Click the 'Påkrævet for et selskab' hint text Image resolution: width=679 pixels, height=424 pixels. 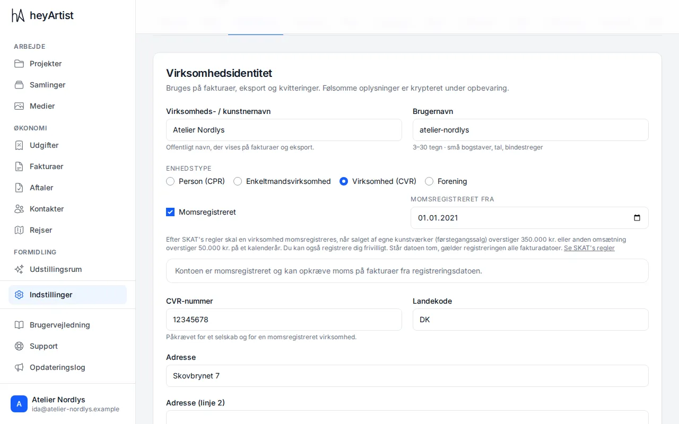click(x=261, y=337)
